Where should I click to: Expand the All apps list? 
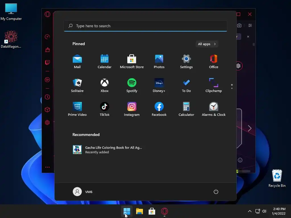coord(207,44)
